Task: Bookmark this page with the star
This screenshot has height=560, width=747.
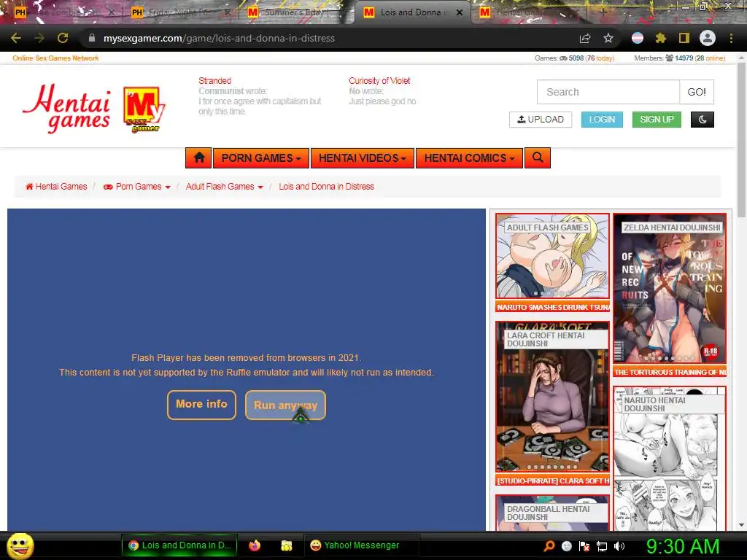Action: pos(608,38)
